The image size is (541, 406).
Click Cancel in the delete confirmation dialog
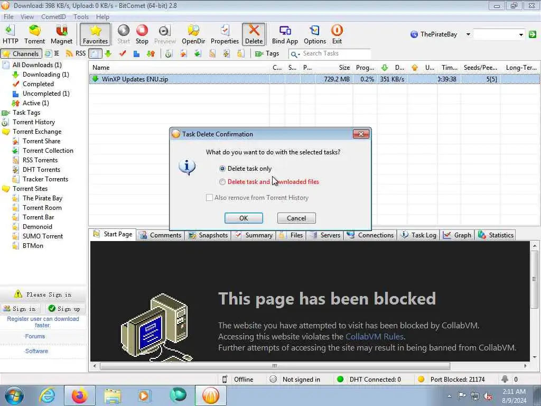pos(296,218)
